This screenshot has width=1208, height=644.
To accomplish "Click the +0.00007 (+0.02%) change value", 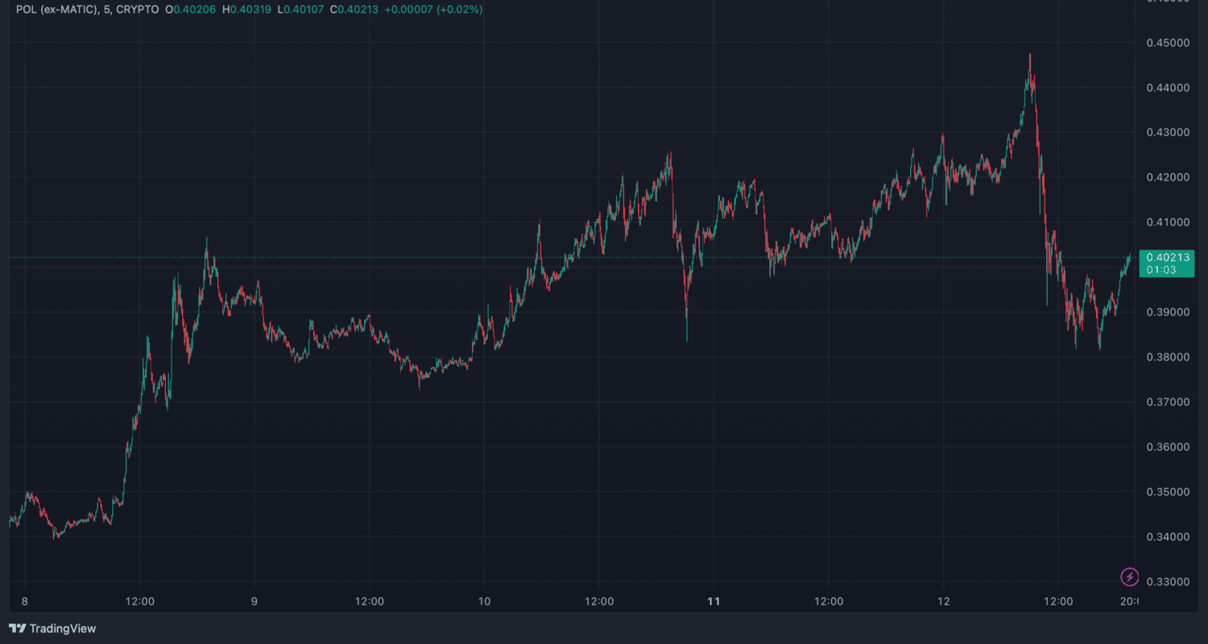I will tap(434, 10).
